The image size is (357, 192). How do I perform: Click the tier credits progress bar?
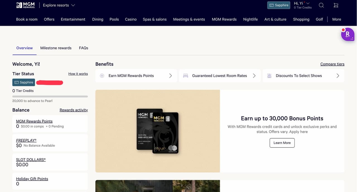[x=50, y=96]
